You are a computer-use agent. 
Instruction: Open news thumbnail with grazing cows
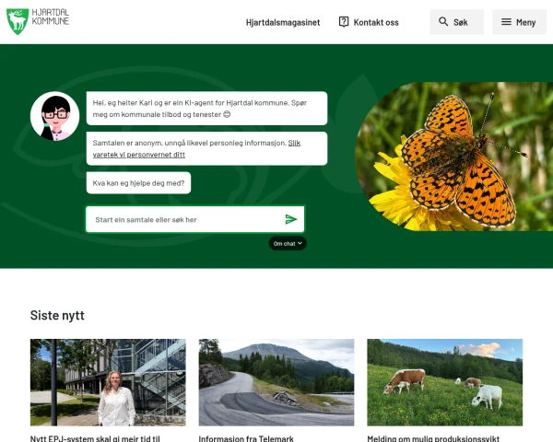pos(445,382)
